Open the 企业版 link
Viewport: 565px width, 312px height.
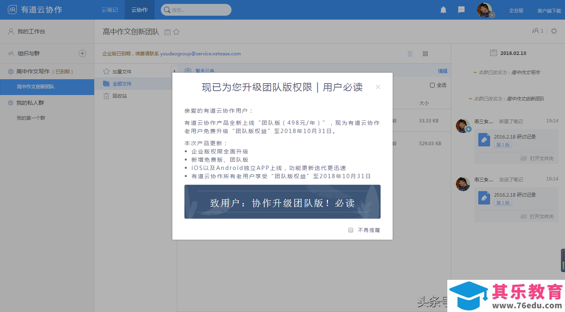(x=516, y=11)
